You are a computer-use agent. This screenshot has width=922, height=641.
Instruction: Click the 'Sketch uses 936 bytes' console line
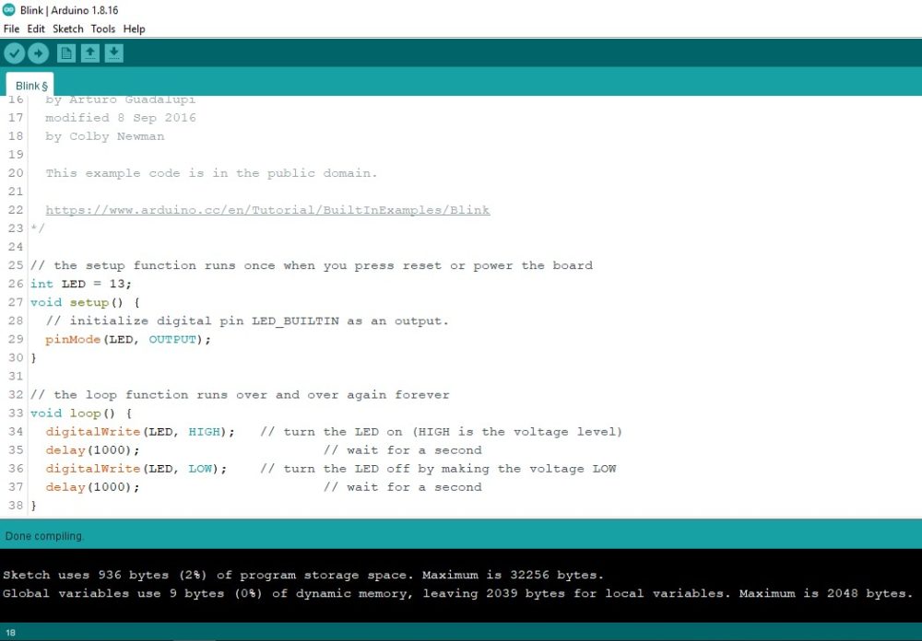pyautogui.click(x=304, y=575)
